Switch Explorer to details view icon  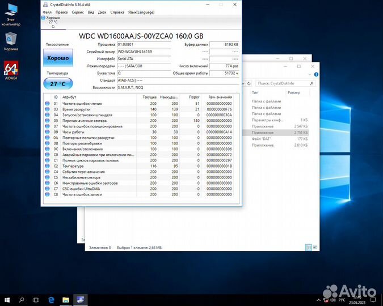coord(309,248)
